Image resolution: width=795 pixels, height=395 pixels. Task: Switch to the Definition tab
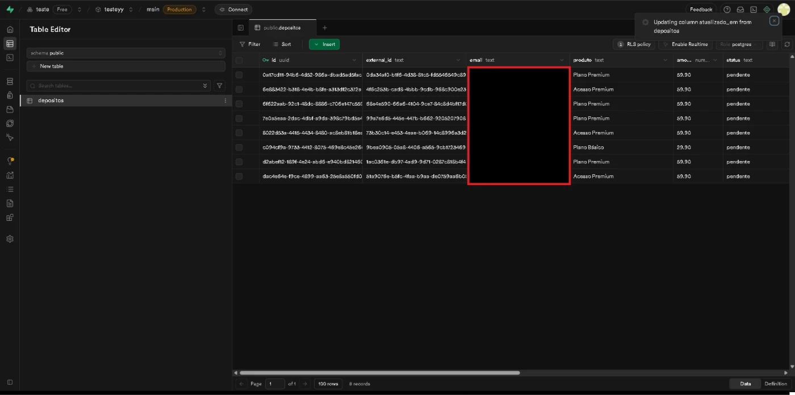click(x=775, y=384)
